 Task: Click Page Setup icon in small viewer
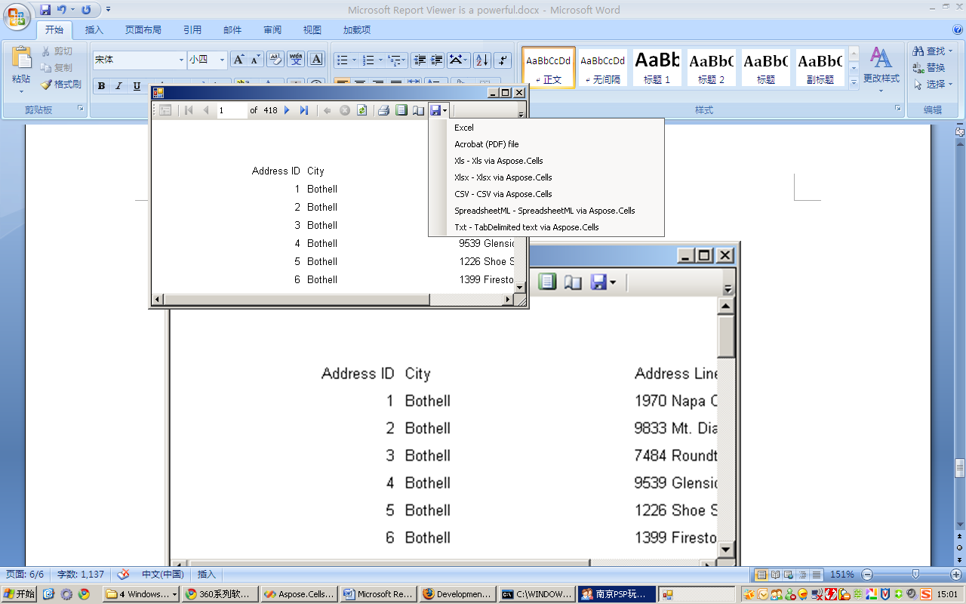(418, 110)
